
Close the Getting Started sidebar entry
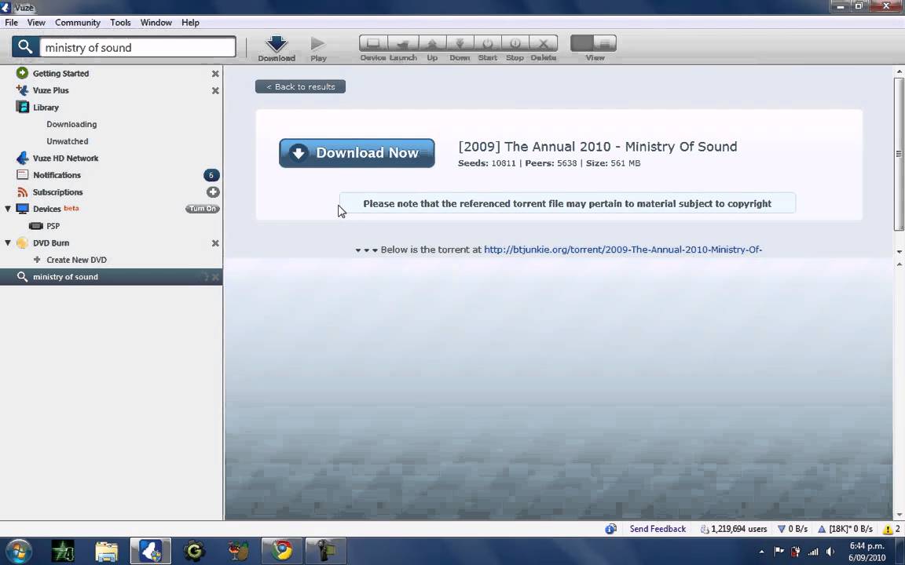[x=215, y=74]
